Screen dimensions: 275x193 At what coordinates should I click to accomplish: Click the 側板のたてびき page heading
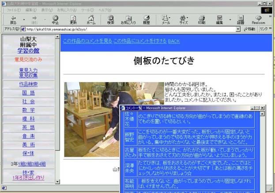[164, 61]
